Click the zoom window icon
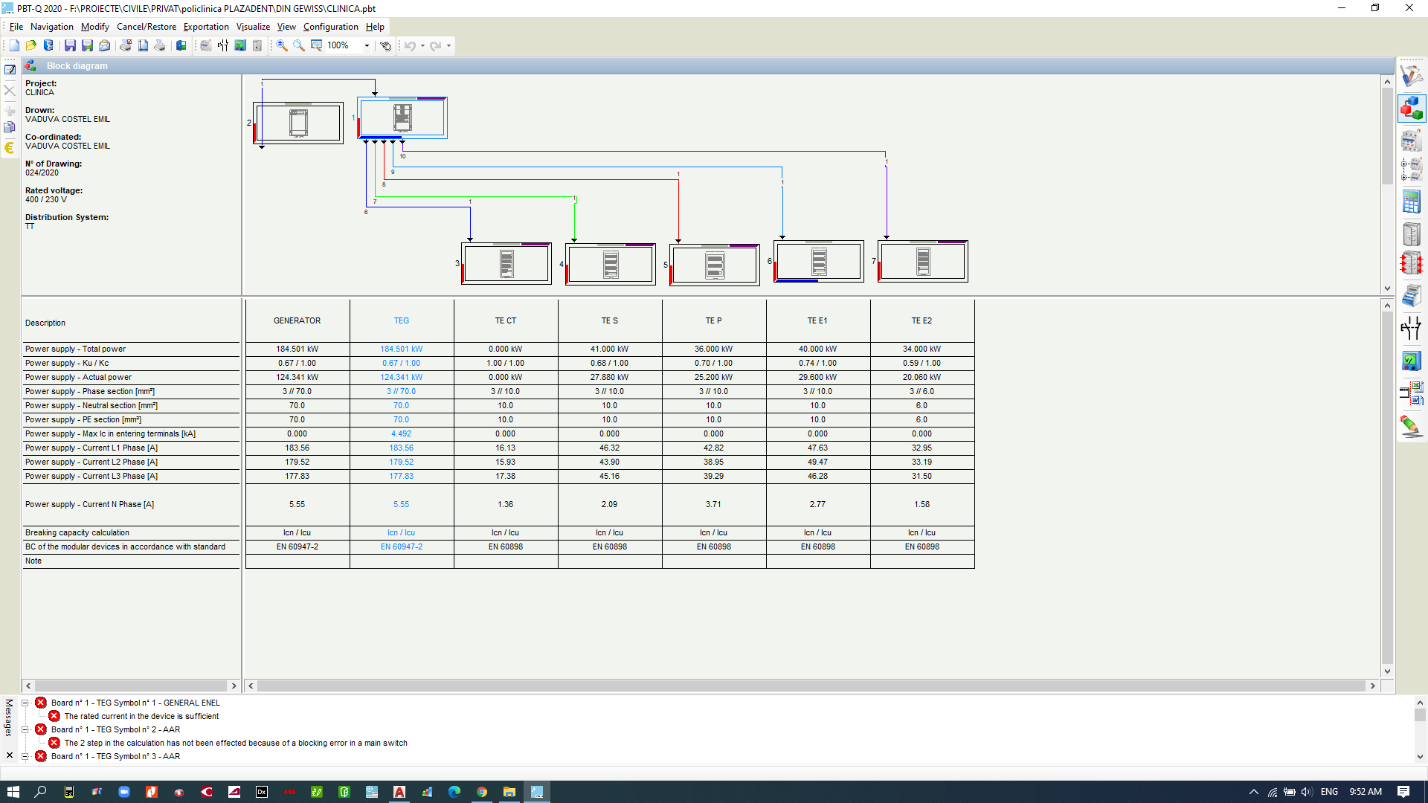1428x803 pixels. [x=317, y=45]
